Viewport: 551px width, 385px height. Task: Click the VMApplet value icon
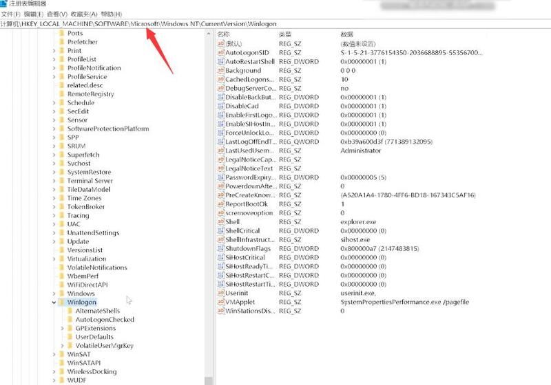click(220, 302)
